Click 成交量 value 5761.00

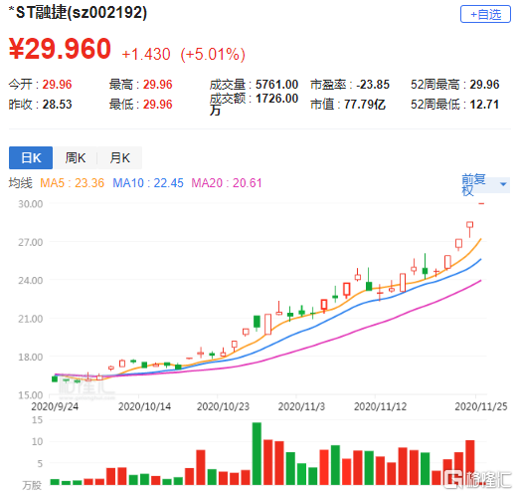(x=276, y=85)
